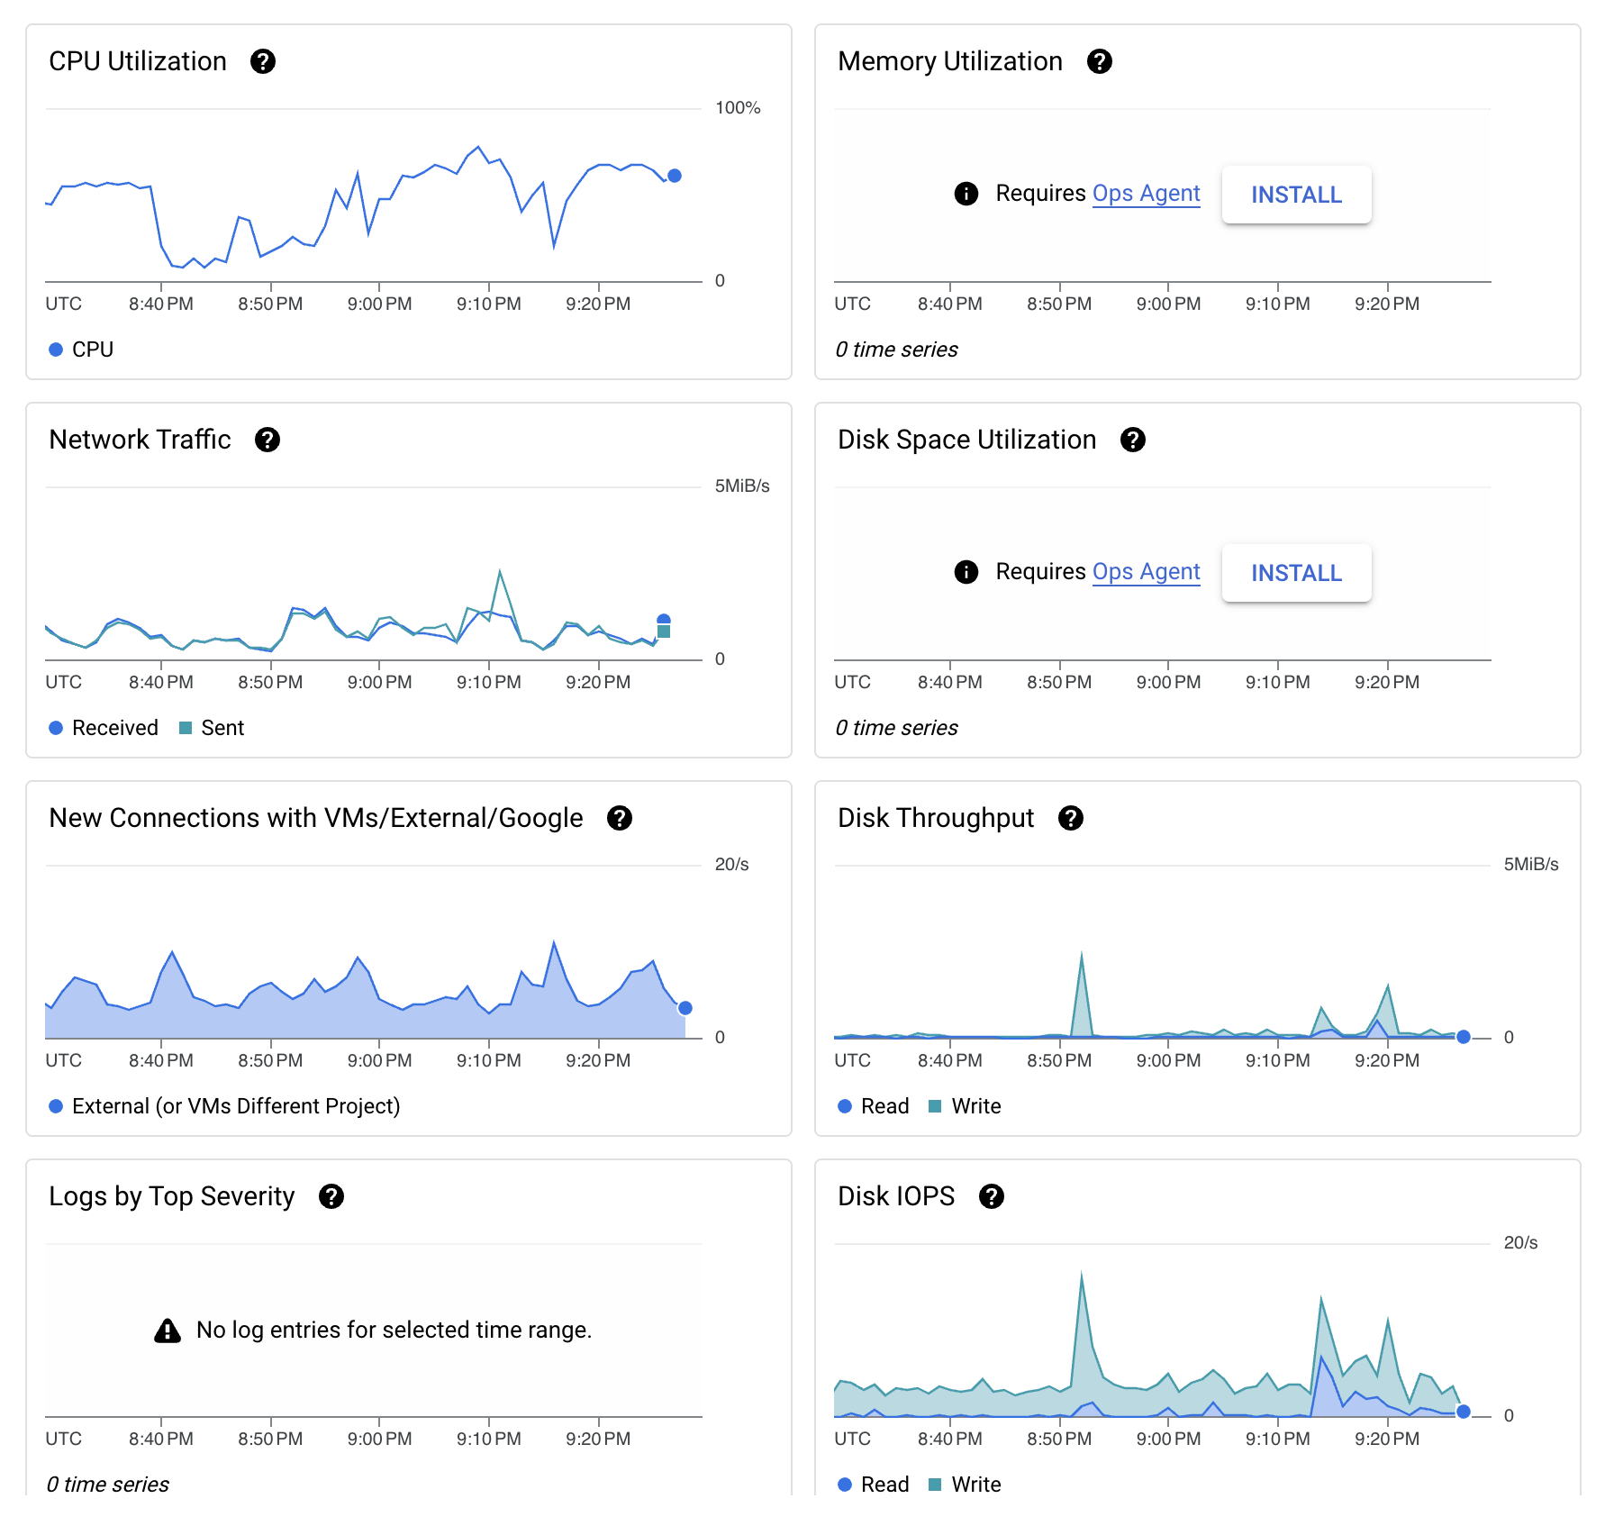Open help for Disk Throughput chart
This screenshot has width=1605, height=1535.
pyautogui.click(x=1070, y=818)
